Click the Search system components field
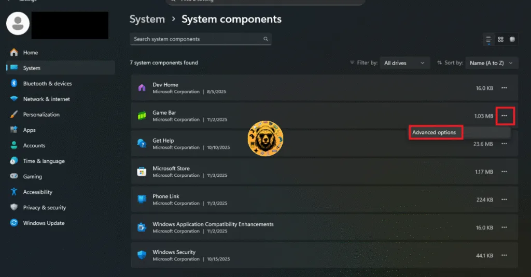 pyautogui.click(x=197, y=39)
